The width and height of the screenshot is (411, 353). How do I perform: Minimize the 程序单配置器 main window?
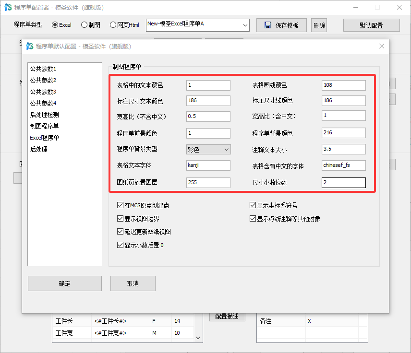356,7
